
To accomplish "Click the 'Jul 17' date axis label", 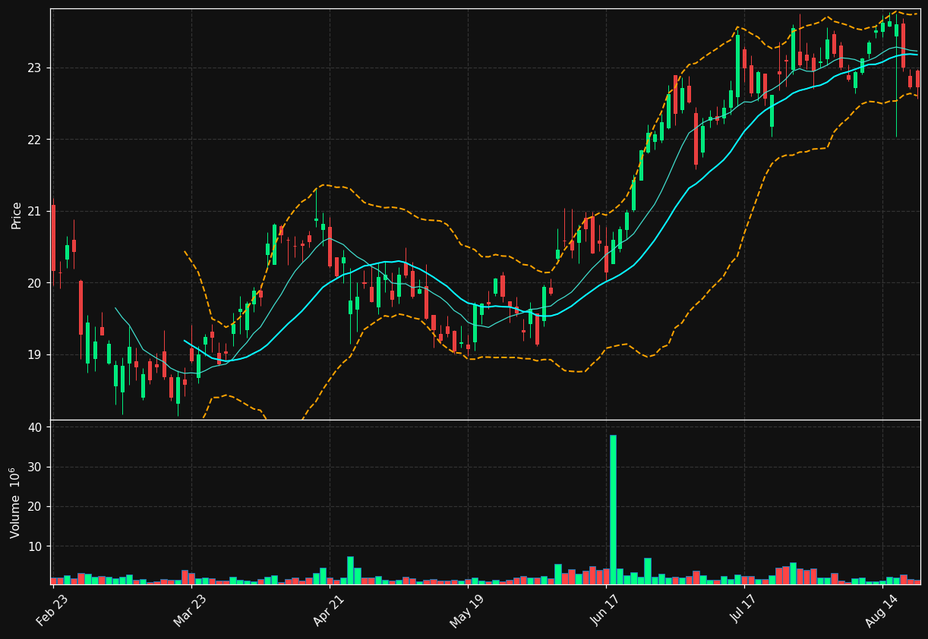I will [744, 609].
